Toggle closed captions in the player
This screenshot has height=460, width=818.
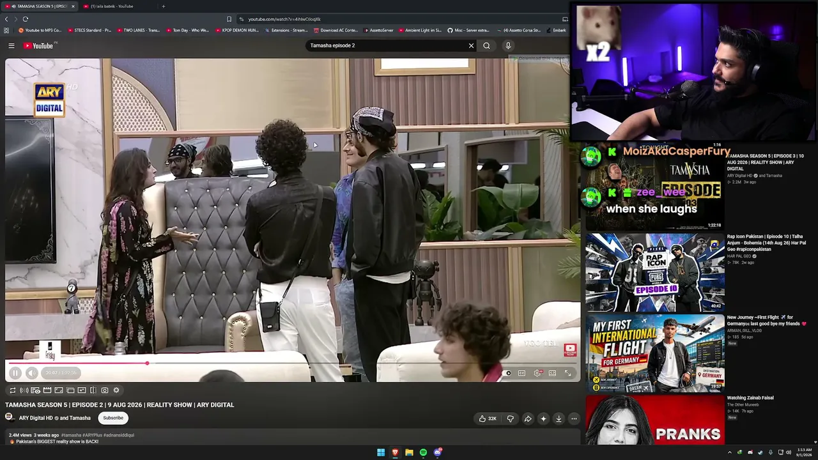point(521,373)
